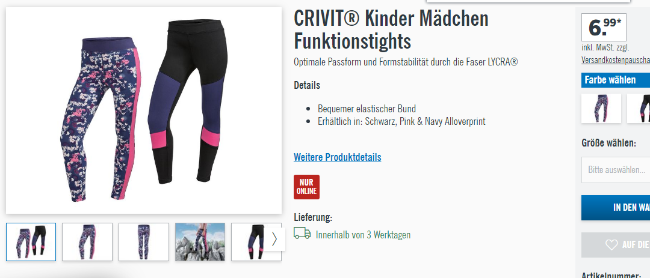Click the heart wishlist icon

pyautogui.click(x=611, y=245)
